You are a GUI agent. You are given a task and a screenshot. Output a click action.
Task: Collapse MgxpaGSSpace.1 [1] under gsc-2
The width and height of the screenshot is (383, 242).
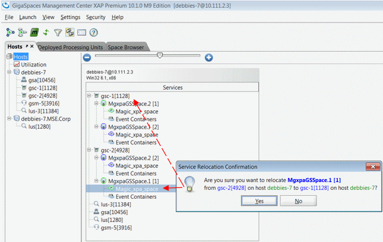[96, 181]
